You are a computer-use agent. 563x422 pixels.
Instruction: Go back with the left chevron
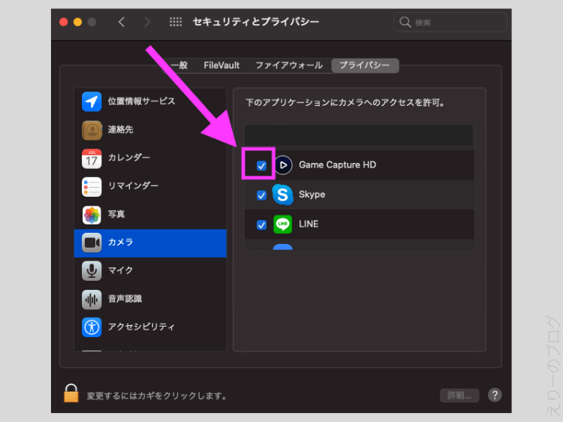(122, 23)
